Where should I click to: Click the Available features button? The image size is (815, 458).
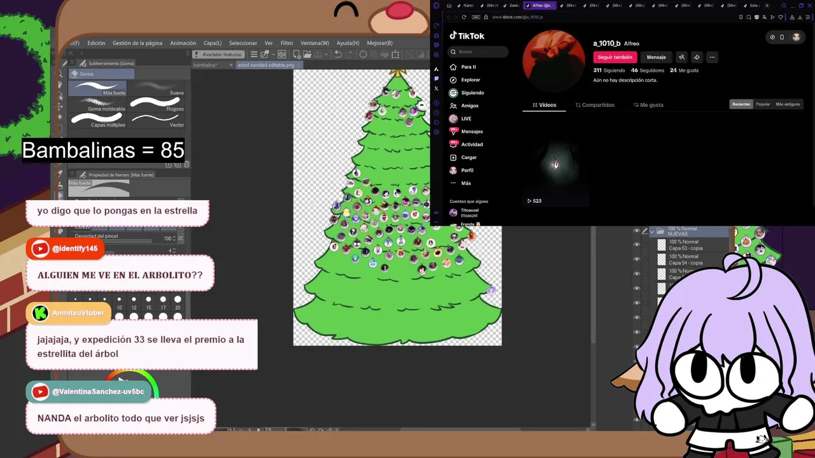218,54
